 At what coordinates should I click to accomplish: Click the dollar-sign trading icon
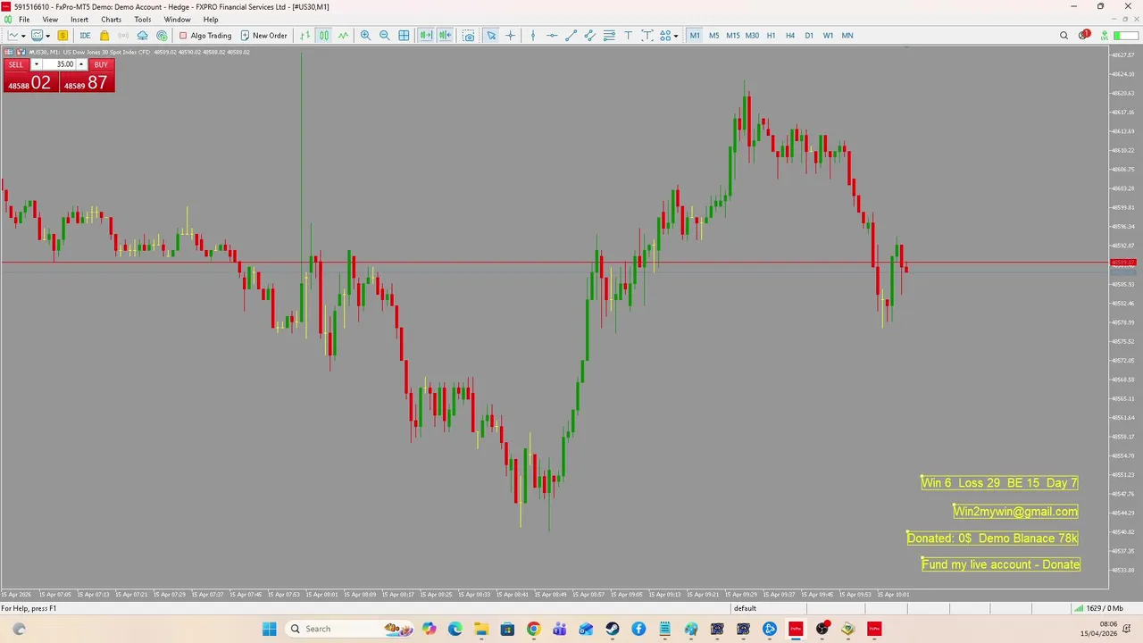(x=63, y=36)
